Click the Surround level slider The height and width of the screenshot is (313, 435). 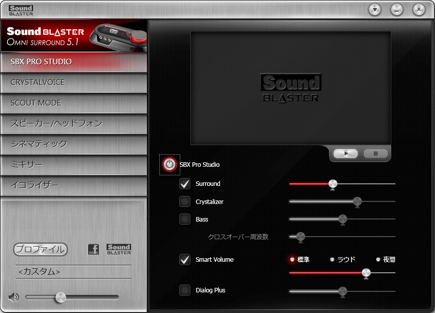coord(342,184)
